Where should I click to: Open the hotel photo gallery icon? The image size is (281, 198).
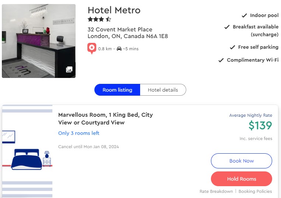pos(69,69)
